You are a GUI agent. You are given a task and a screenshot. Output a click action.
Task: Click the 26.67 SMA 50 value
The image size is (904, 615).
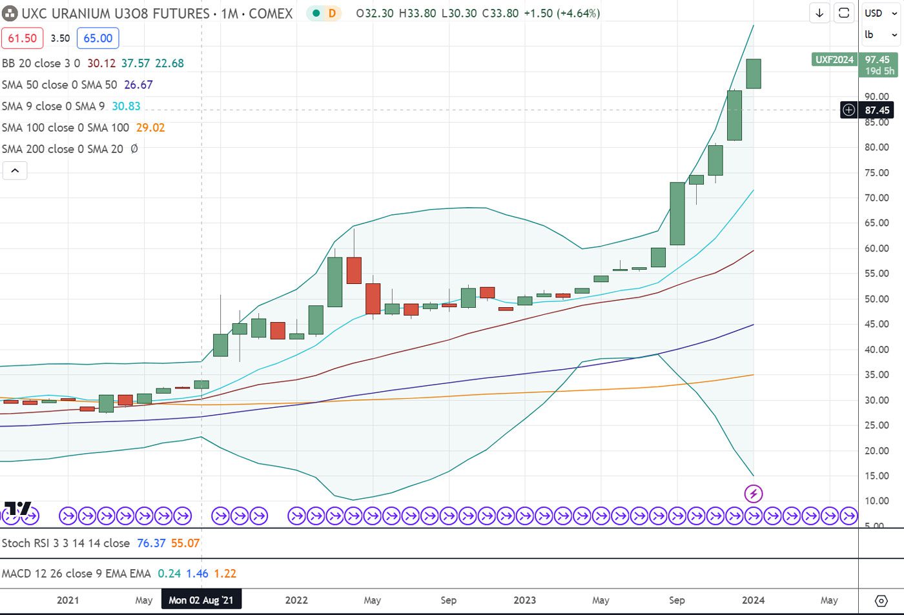click(138, 85)
